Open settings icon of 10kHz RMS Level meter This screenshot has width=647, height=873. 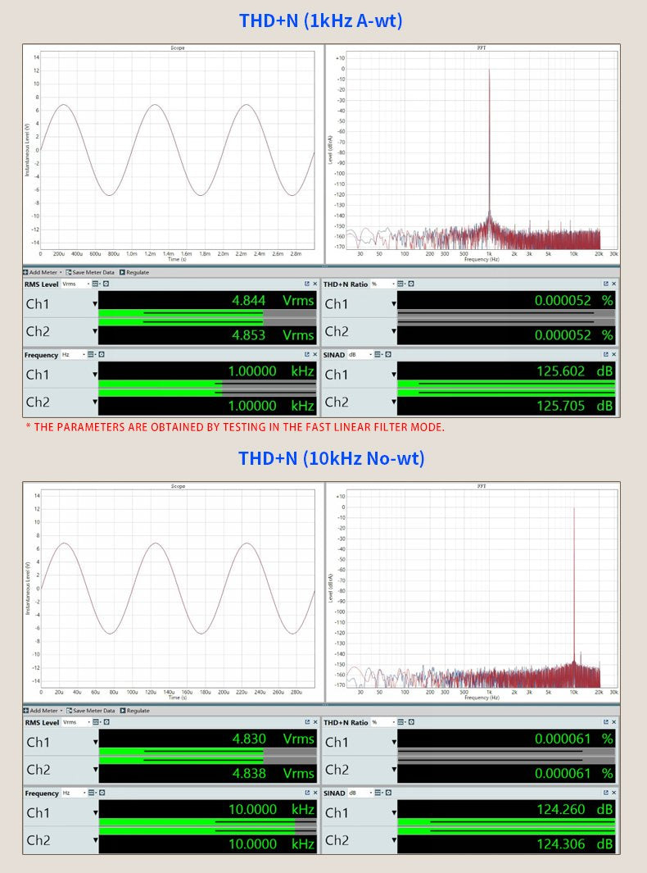(x=106, y=722)
